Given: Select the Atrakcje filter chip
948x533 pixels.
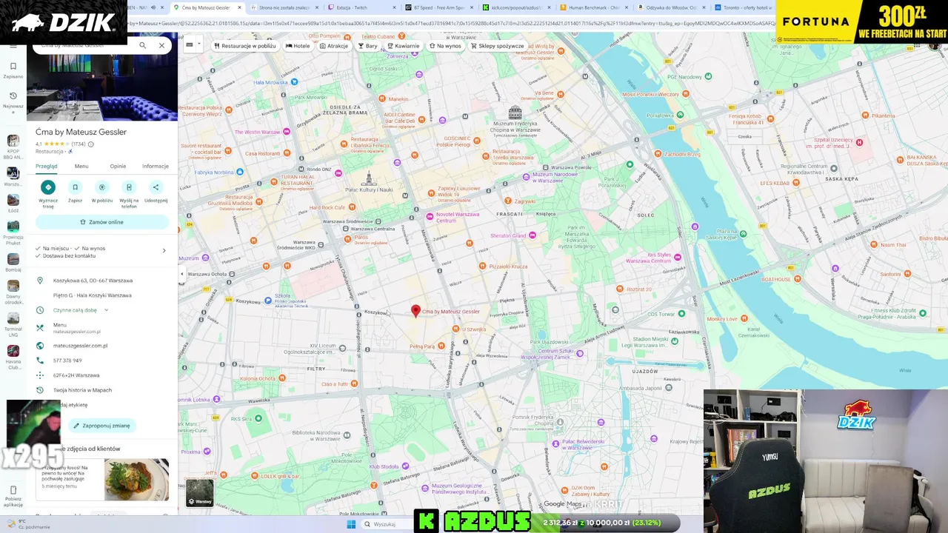Looking at the screenshot, I should [x=334, y=46].
